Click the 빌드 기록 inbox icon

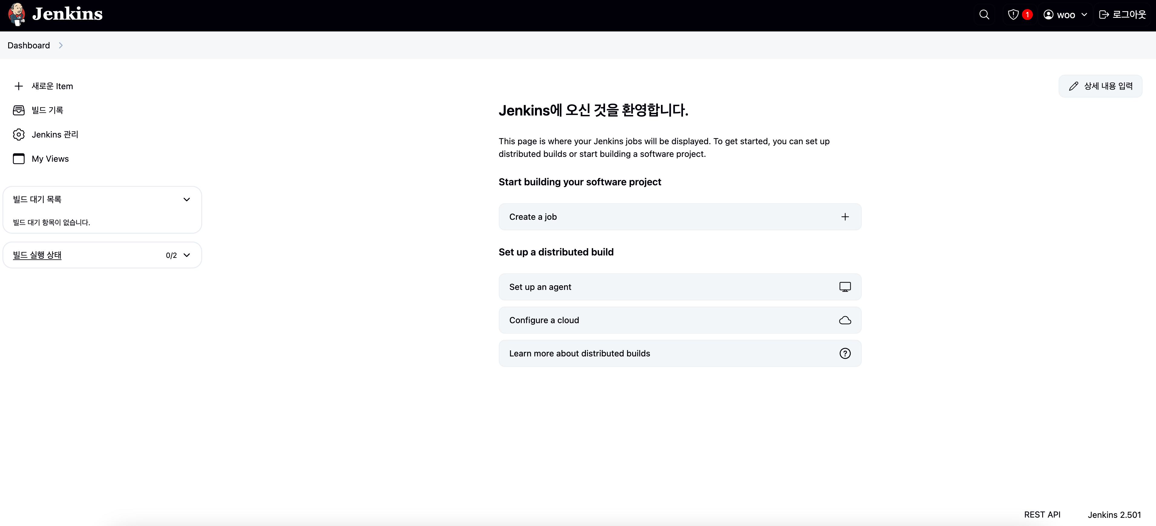click(x=18, y=110)
